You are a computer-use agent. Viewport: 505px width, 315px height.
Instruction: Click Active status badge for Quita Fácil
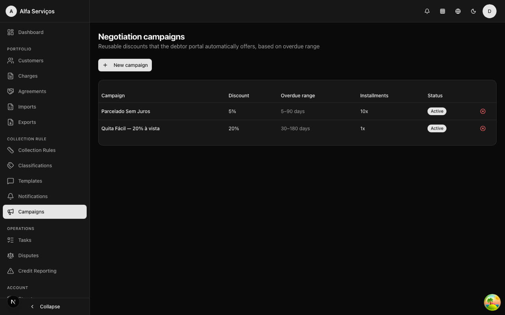[437, 128]
